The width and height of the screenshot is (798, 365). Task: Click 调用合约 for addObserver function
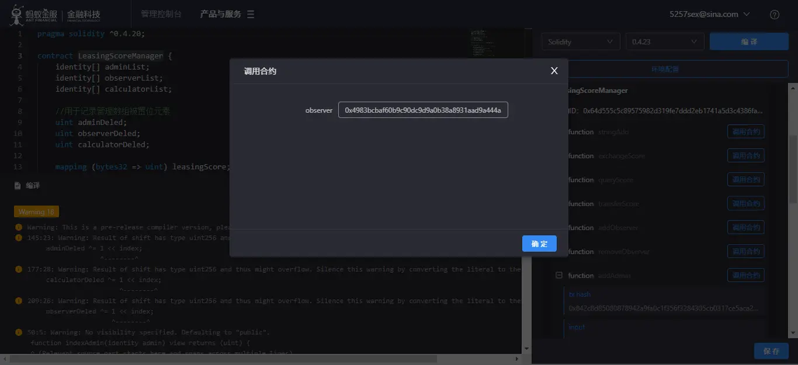coord(746,228)
